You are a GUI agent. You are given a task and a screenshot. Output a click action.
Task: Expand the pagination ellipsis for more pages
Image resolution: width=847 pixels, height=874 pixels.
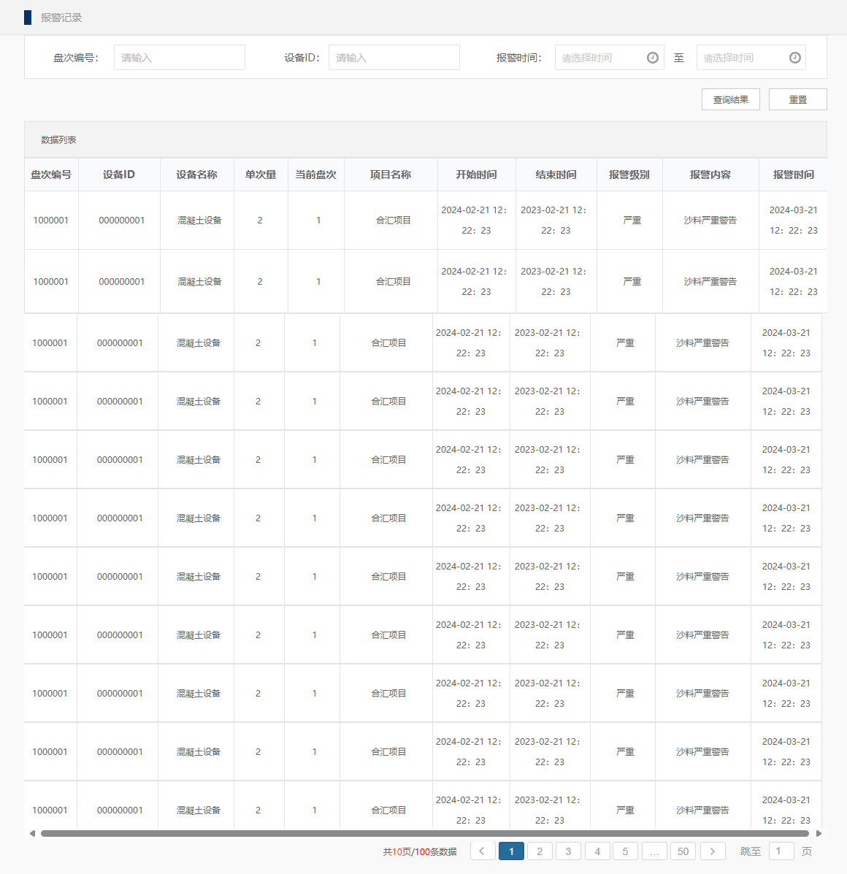(x=654, y=851)
